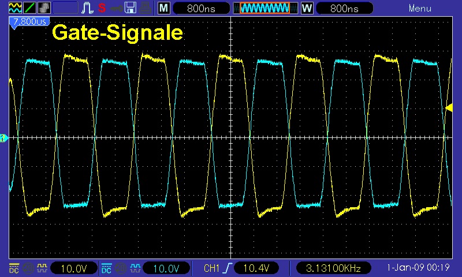This screenshot has height=277, width=462.
Task: Click the 3.13100KHz frequency counter readout
Action: pos(333,268)
